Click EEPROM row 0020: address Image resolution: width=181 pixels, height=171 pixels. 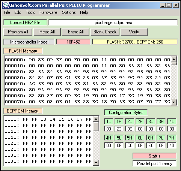pos(12,143)
